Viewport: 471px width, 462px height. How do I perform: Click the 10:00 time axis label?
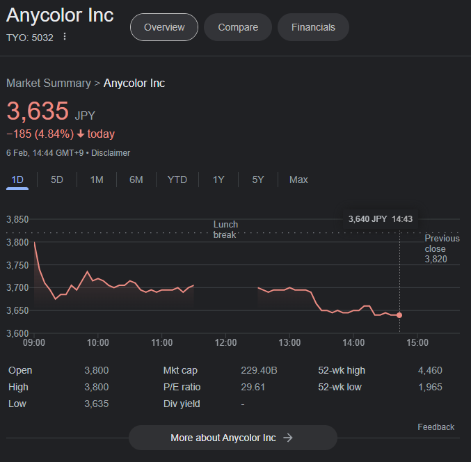[98, 342]
